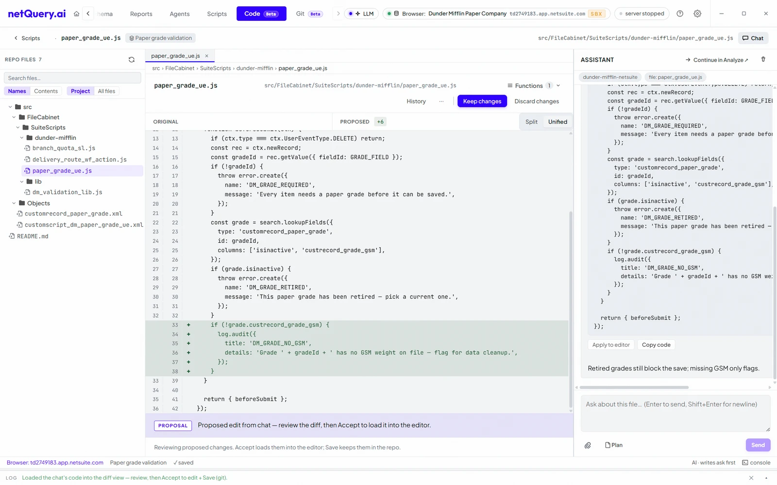
Task: Select the Names search mode
Action: tap(17, 91)
